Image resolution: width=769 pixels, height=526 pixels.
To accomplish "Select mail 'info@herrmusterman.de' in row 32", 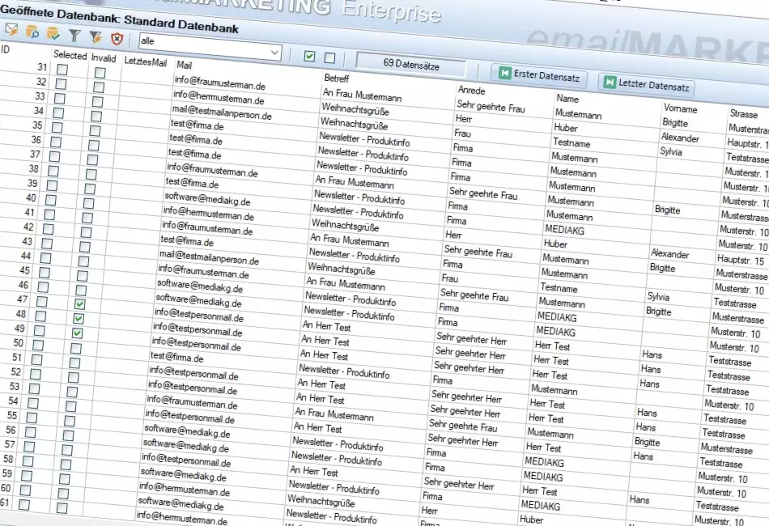I will coord(219,97).
